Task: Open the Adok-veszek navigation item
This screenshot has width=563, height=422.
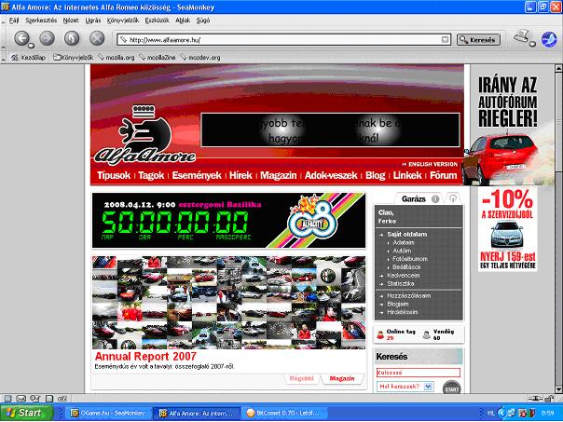Action: 331,175
